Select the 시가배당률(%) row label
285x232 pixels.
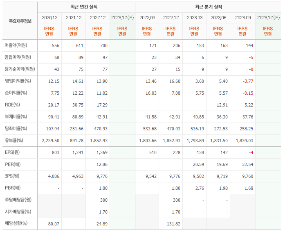coord(18,212)
